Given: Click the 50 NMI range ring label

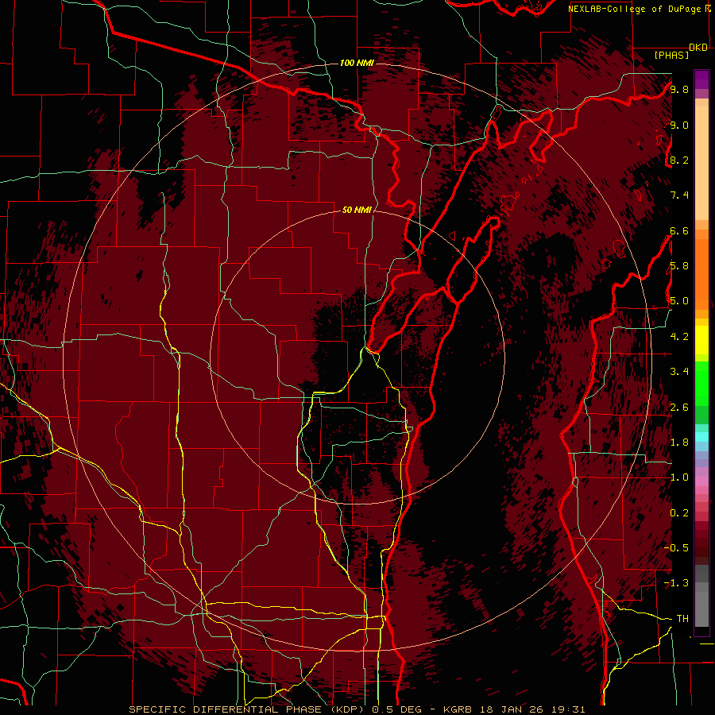Looking at the screenshot, I should pos(357,210).
